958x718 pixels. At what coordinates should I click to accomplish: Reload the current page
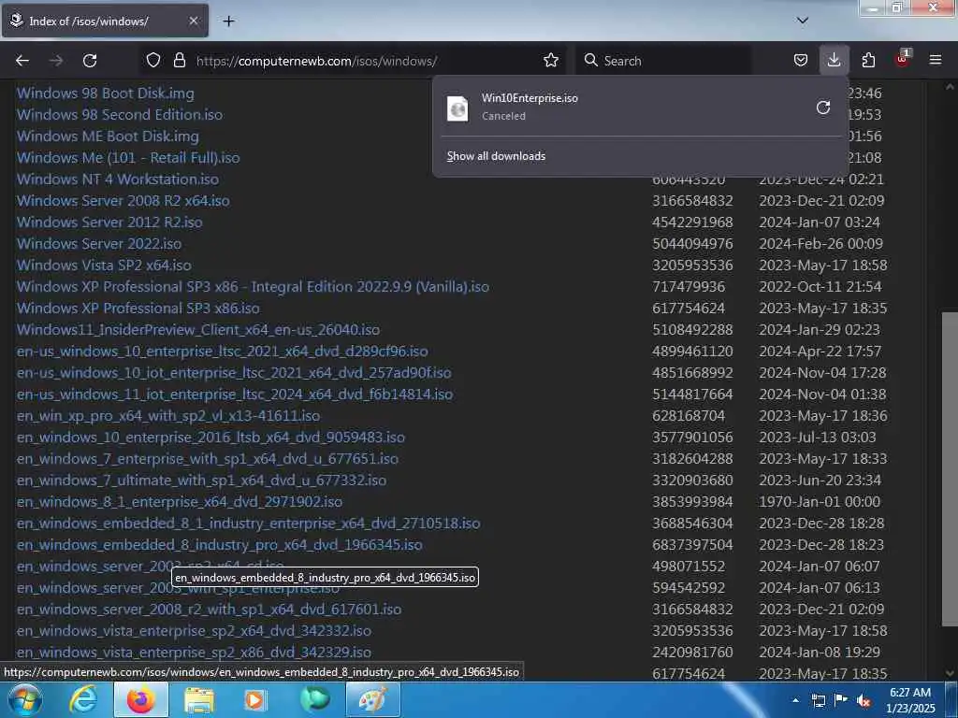[90, 61]
